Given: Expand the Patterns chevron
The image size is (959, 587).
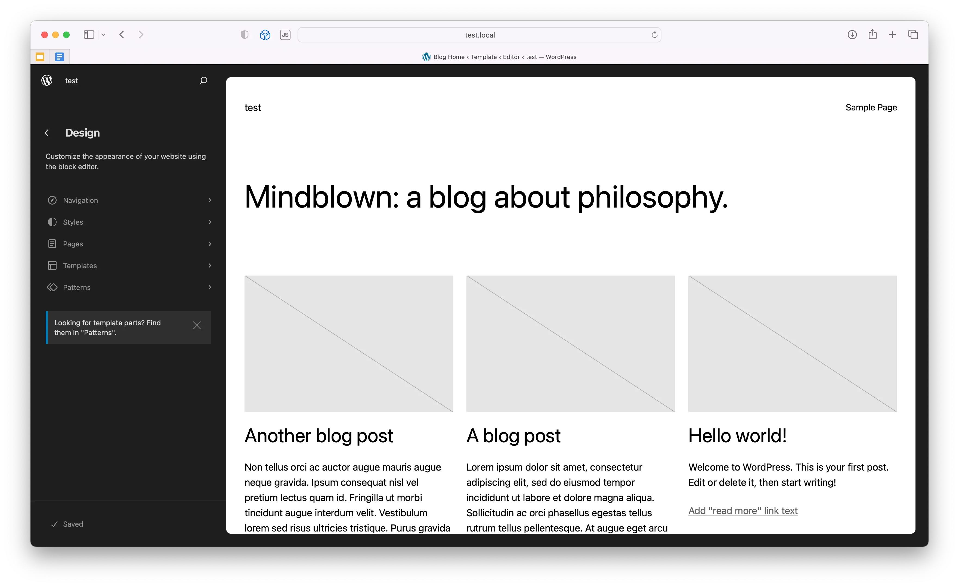Looking at the screenshot, I should [210, 287].
